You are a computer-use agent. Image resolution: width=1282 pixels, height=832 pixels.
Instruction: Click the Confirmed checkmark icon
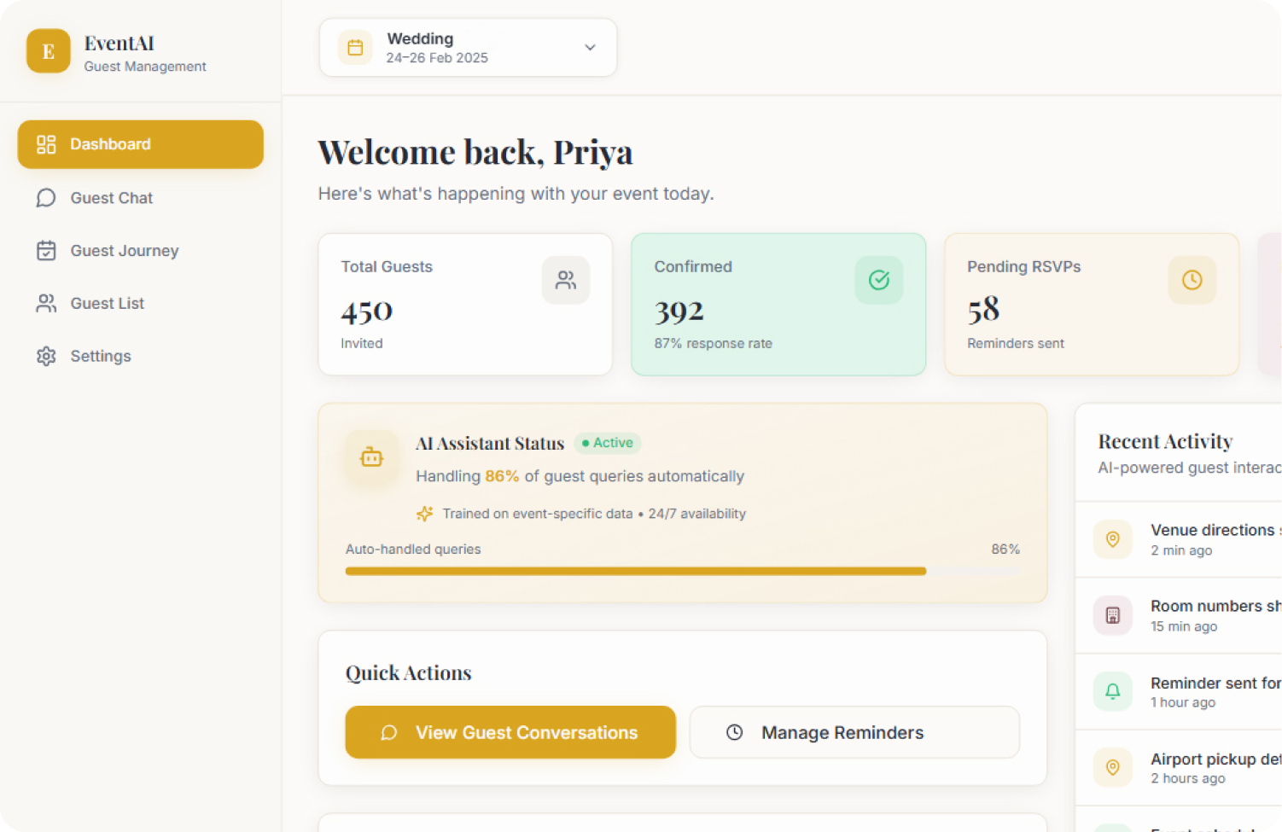click(x=879, y=280)
